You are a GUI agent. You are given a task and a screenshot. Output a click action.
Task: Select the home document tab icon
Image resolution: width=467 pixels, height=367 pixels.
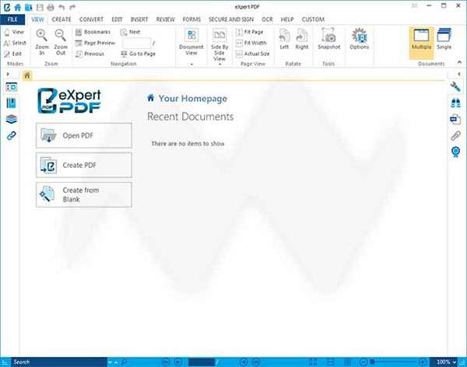pos(27,75)
